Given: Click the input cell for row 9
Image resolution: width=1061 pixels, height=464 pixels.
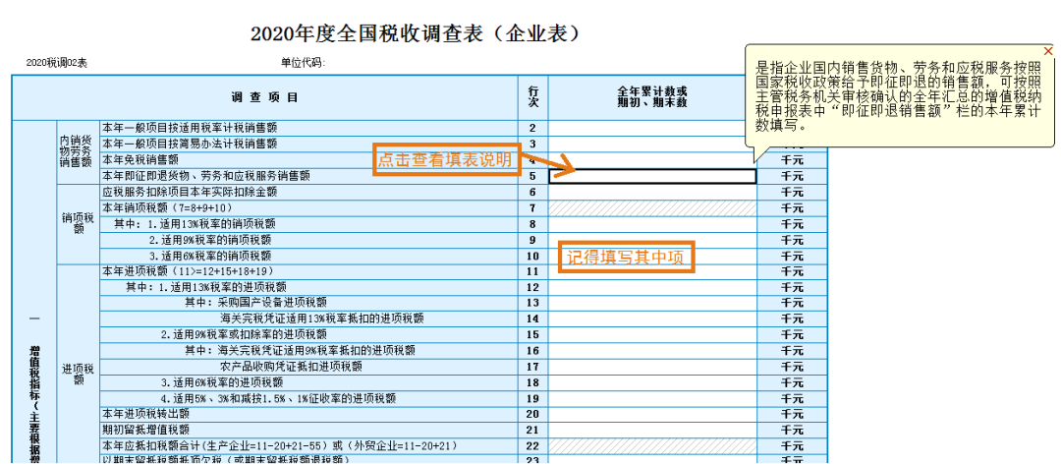Looking at the screenshot, I should [x=652, y=241].
